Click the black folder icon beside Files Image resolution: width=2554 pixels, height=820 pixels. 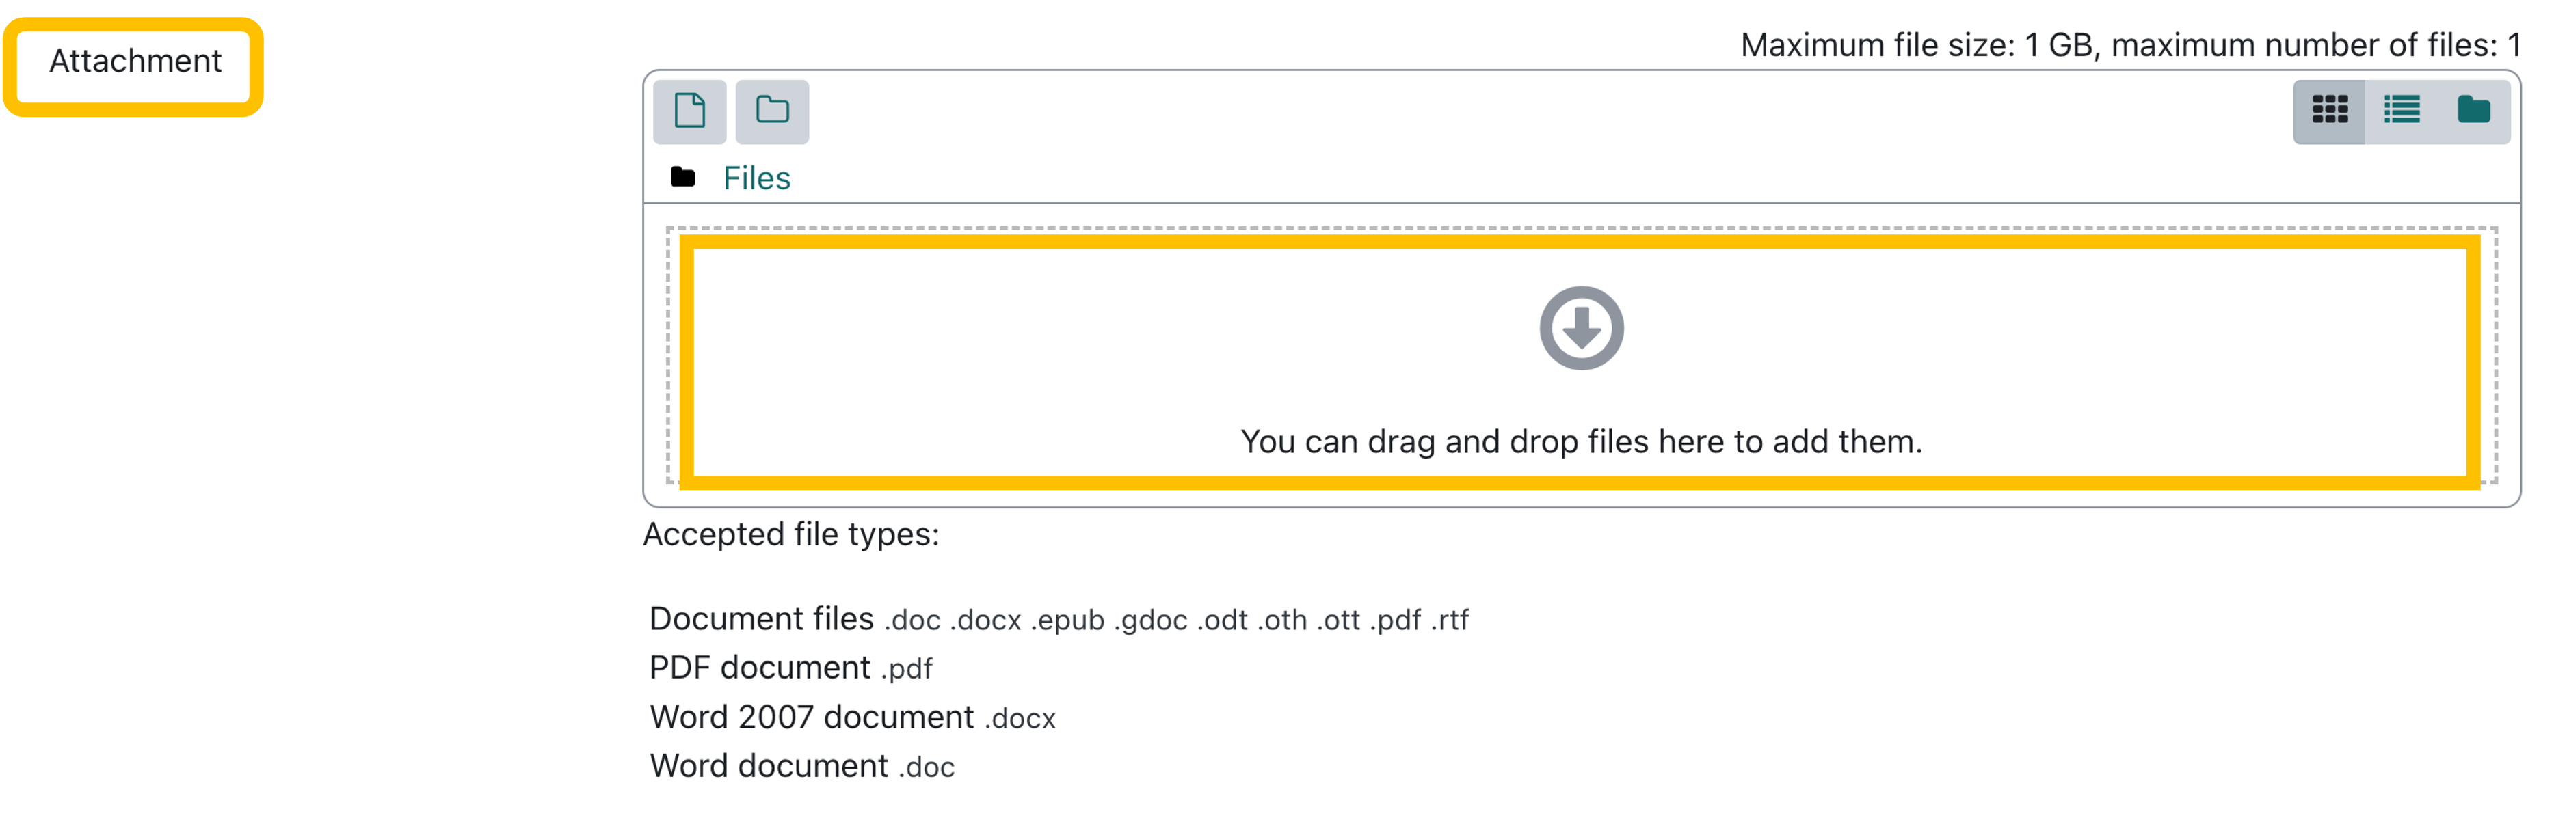(x=683, y=177)
